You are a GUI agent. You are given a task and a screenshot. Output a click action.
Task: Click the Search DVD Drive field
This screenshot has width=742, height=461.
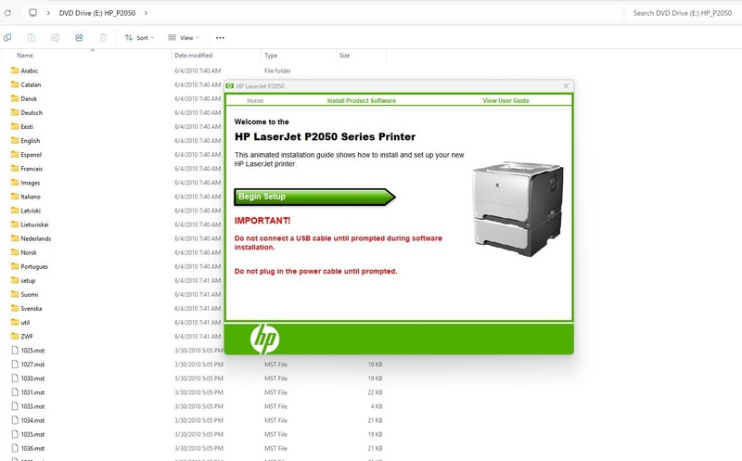pos(683,13)
